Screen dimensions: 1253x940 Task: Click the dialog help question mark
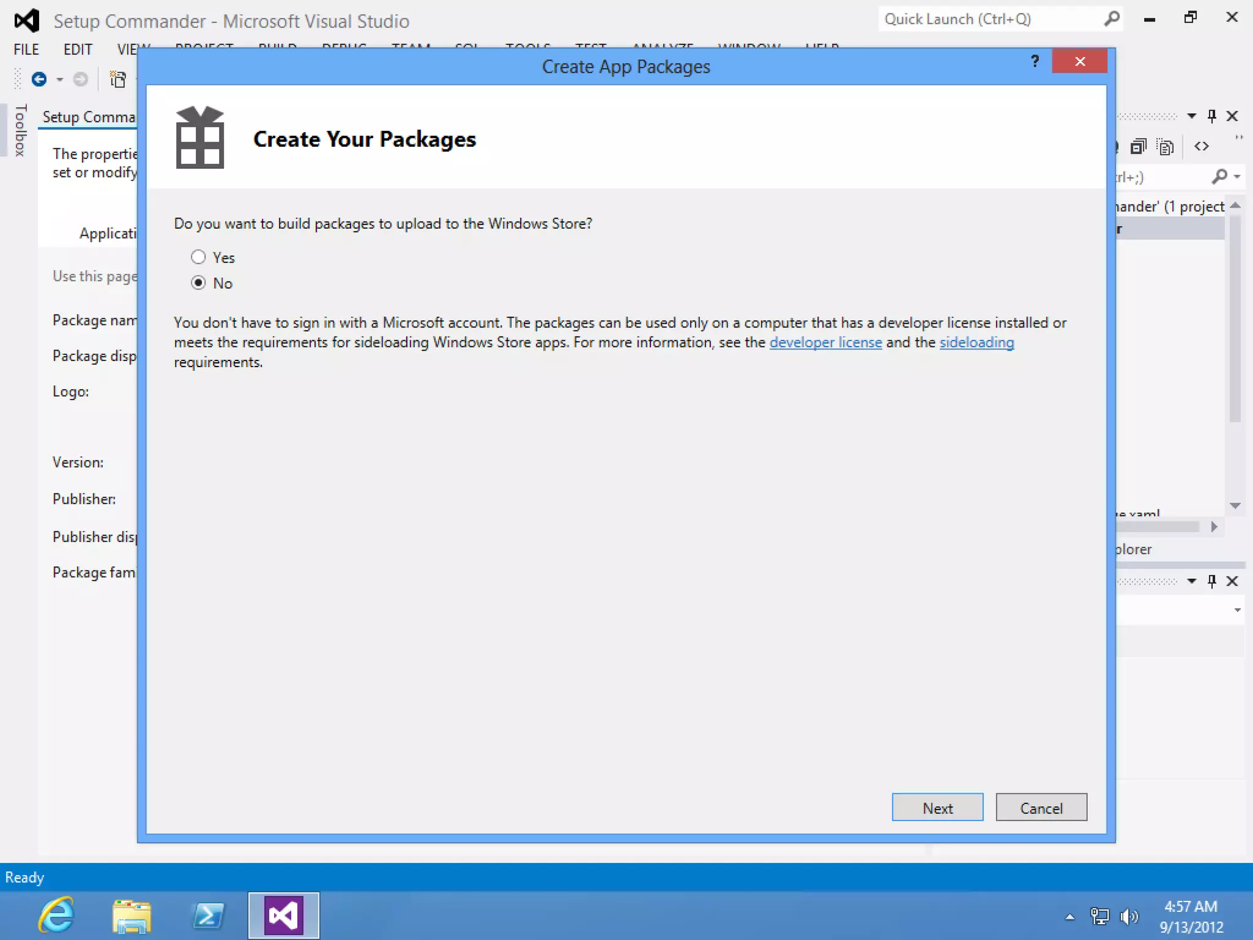pos(1035,61)
